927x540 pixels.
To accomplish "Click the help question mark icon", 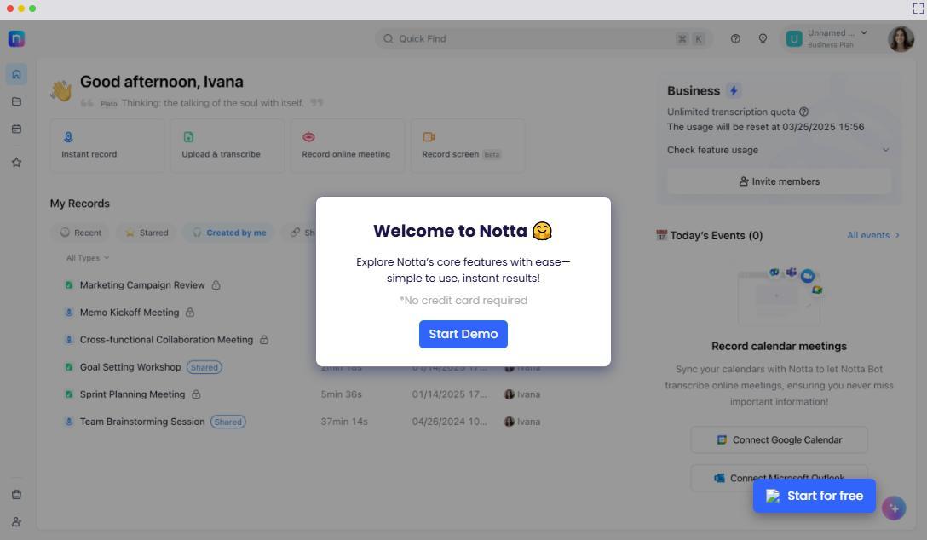I will pos(735,39).
